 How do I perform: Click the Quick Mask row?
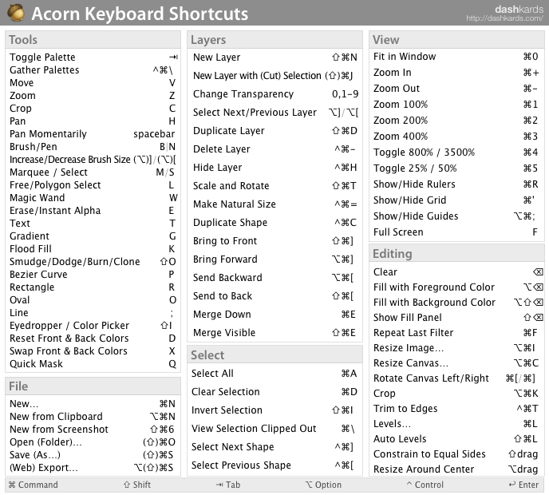pos(93,363)
